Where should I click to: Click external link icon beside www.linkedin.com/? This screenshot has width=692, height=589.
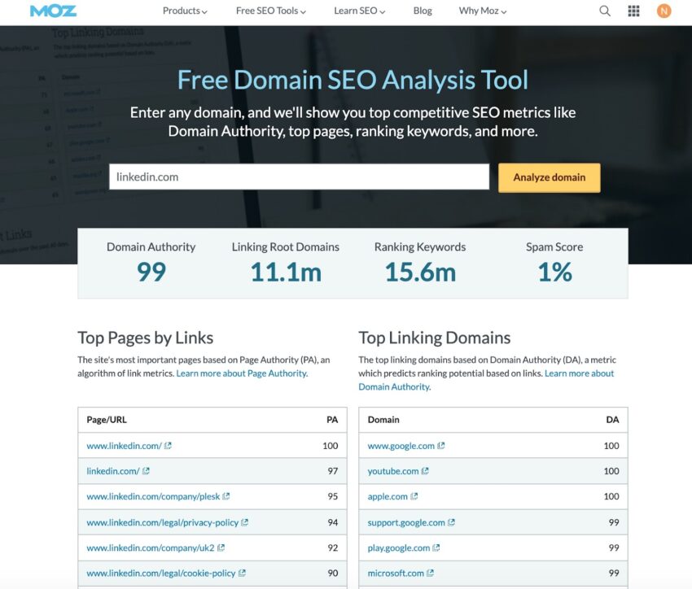168,446
